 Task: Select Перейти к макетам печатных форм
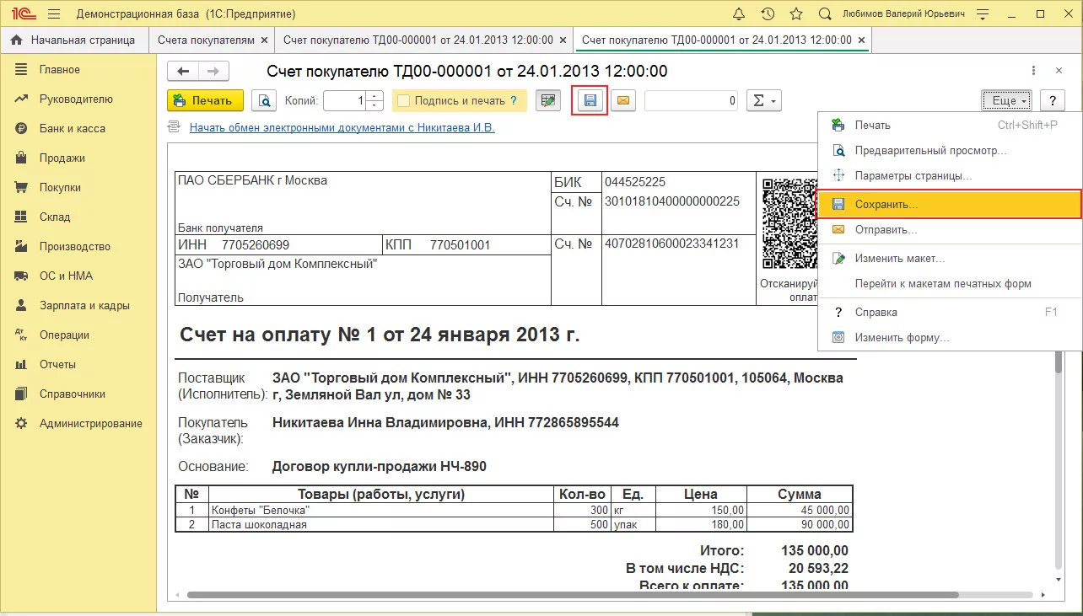[950, 283]
